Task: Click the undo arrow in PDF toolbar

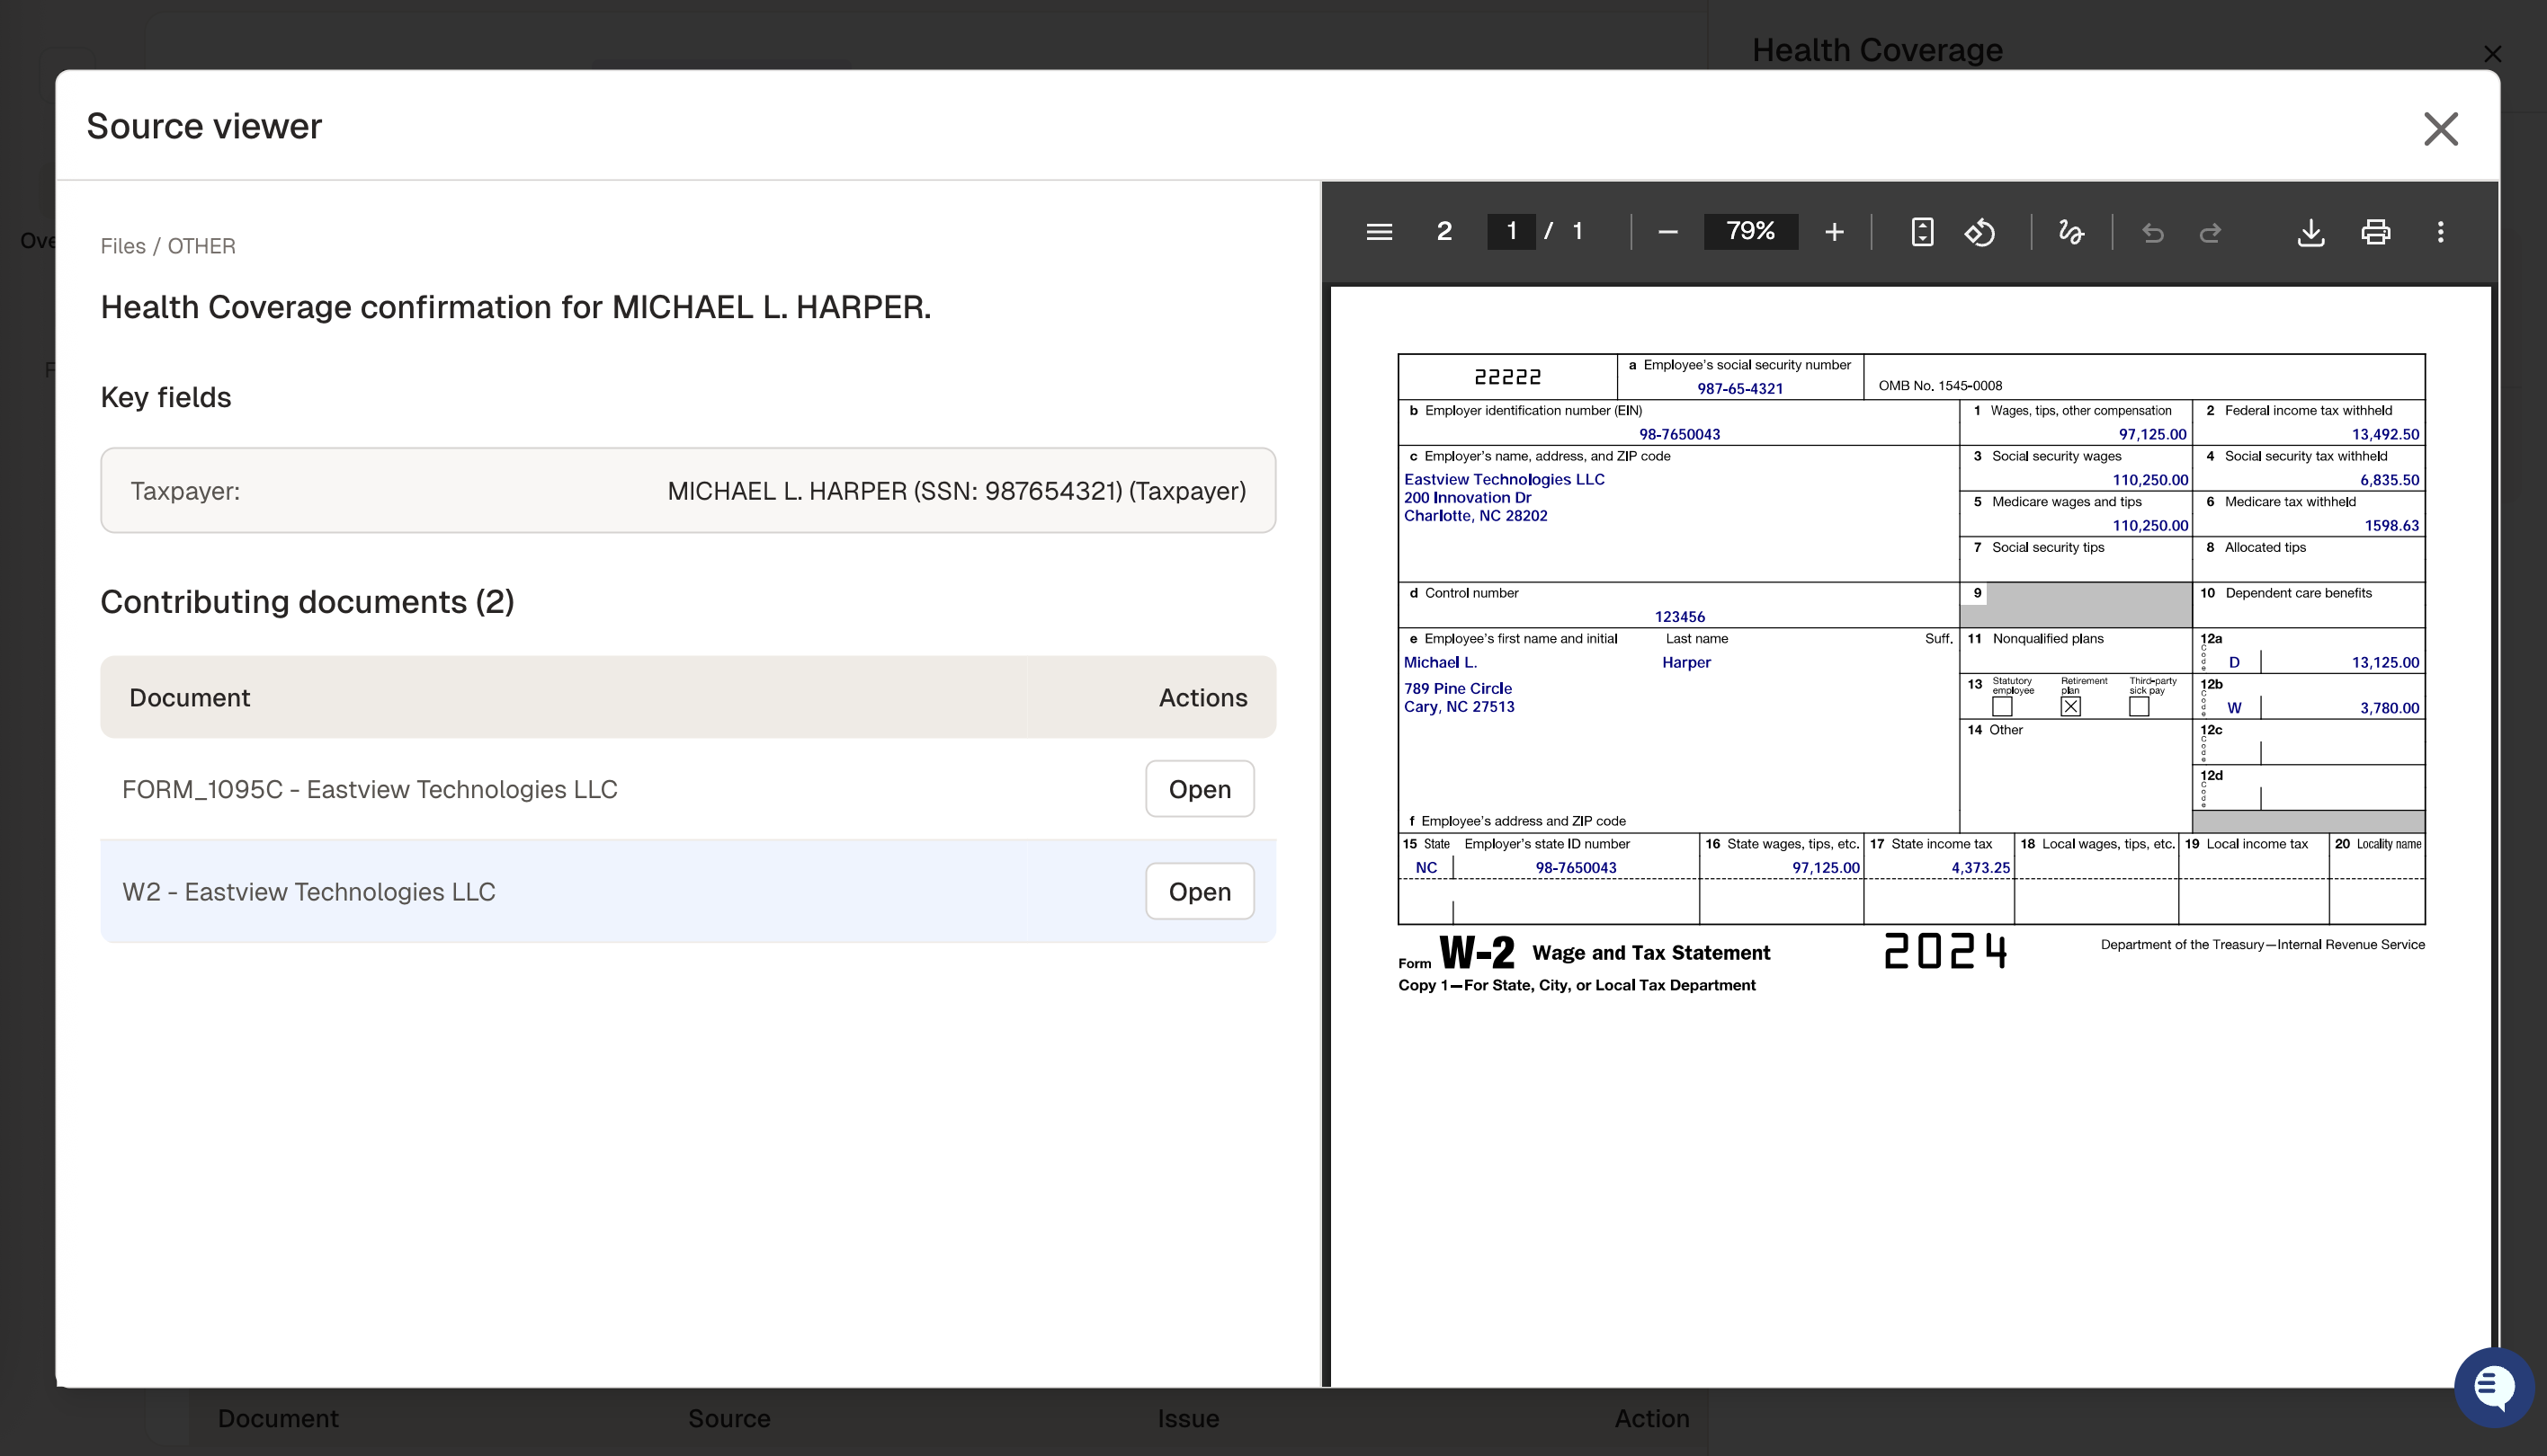Action: (x=2152, y=232)
